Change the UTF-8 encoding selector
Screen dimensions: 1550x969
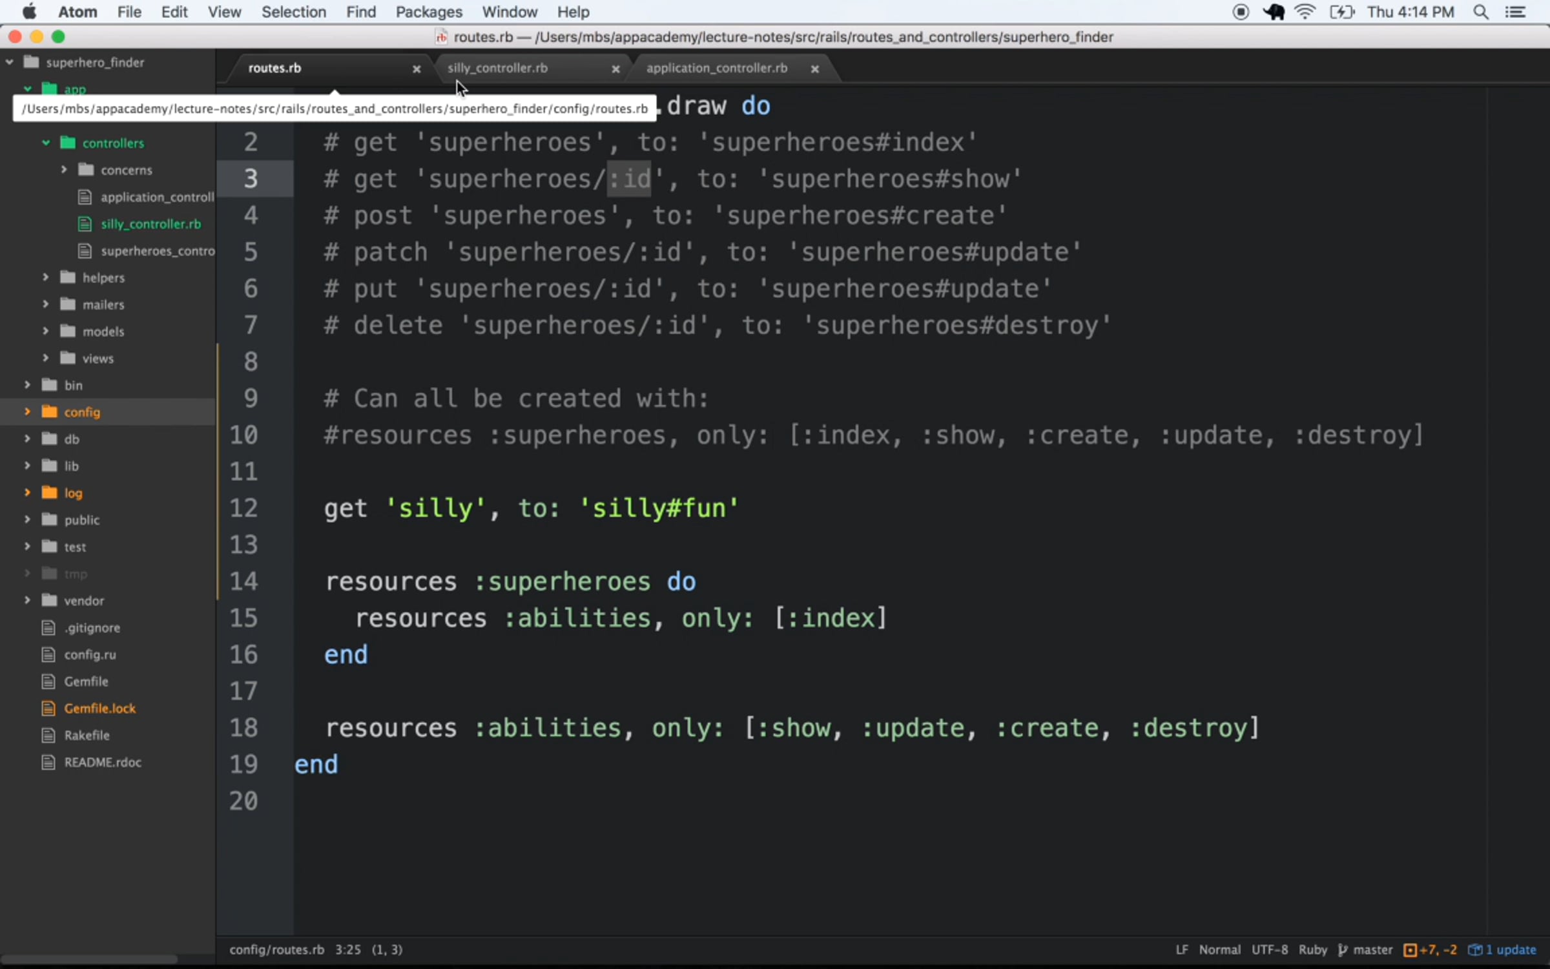1269,950
